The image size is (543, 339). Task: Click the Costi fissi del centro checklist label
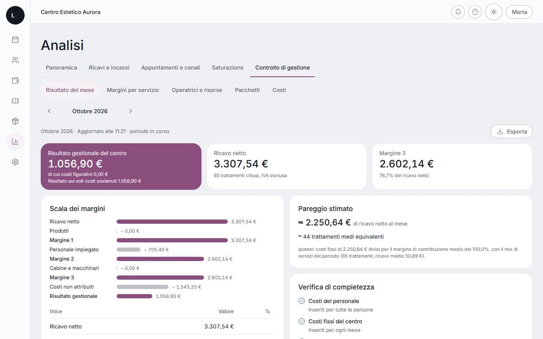coord(335,321)
